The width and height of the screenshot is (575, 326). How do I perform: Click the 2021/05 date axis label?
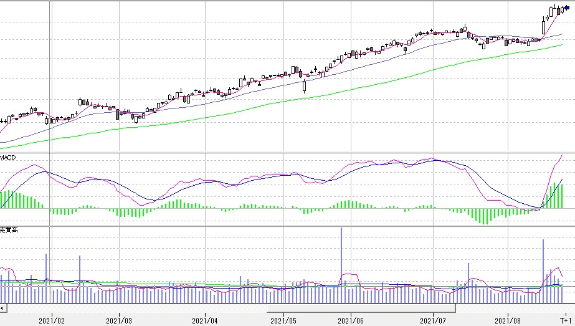(283, 320)
